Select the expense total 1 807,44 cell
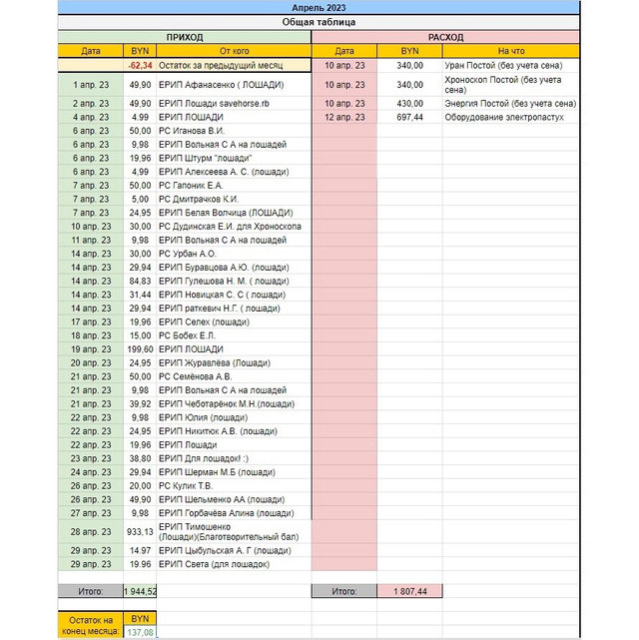Screen dimensions: 639x640 [409, 591]
